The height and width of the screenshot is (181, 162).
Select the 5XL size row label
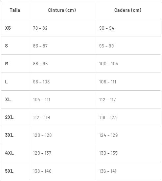pyautogui.click(x=9, y=171)
